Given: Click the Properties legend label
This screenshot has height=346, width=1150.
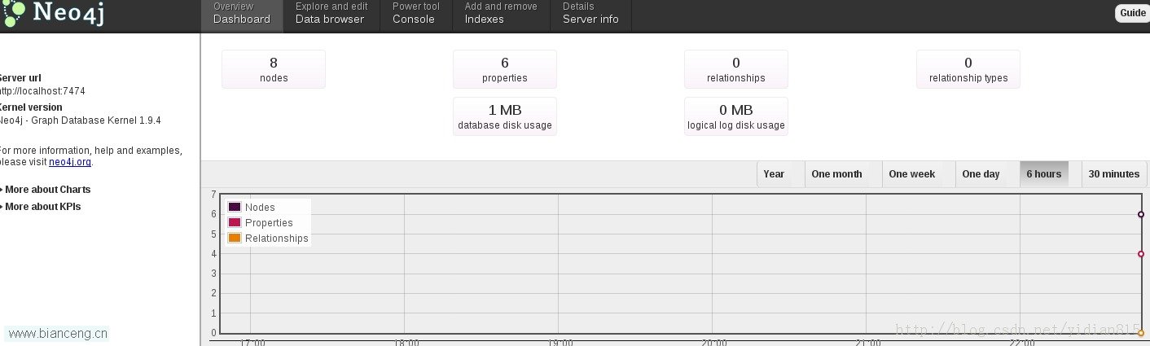Looking at the screenshot, I should pos(269,223).
